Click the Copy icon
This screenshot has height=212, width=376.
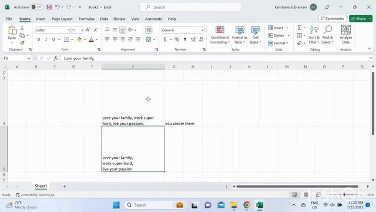point(22,35)
